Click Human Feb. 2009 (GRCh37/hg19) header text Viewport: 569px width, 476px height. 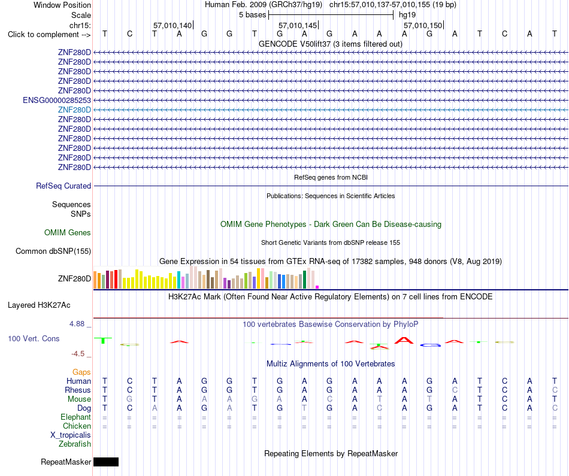pos(264,5)
